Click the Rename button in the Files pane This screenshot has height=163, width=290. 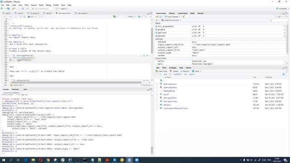tap(185, 71)
